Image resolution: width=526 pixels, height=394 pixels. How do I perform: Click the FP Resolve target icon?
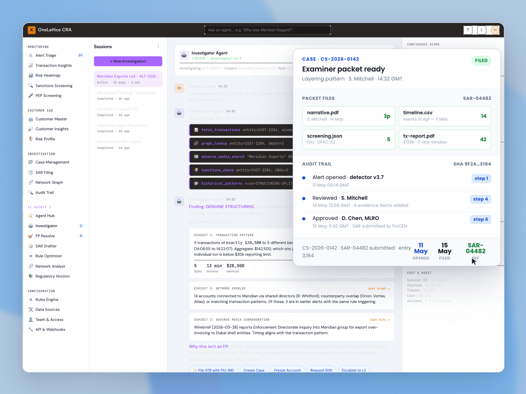pos(31,236)
